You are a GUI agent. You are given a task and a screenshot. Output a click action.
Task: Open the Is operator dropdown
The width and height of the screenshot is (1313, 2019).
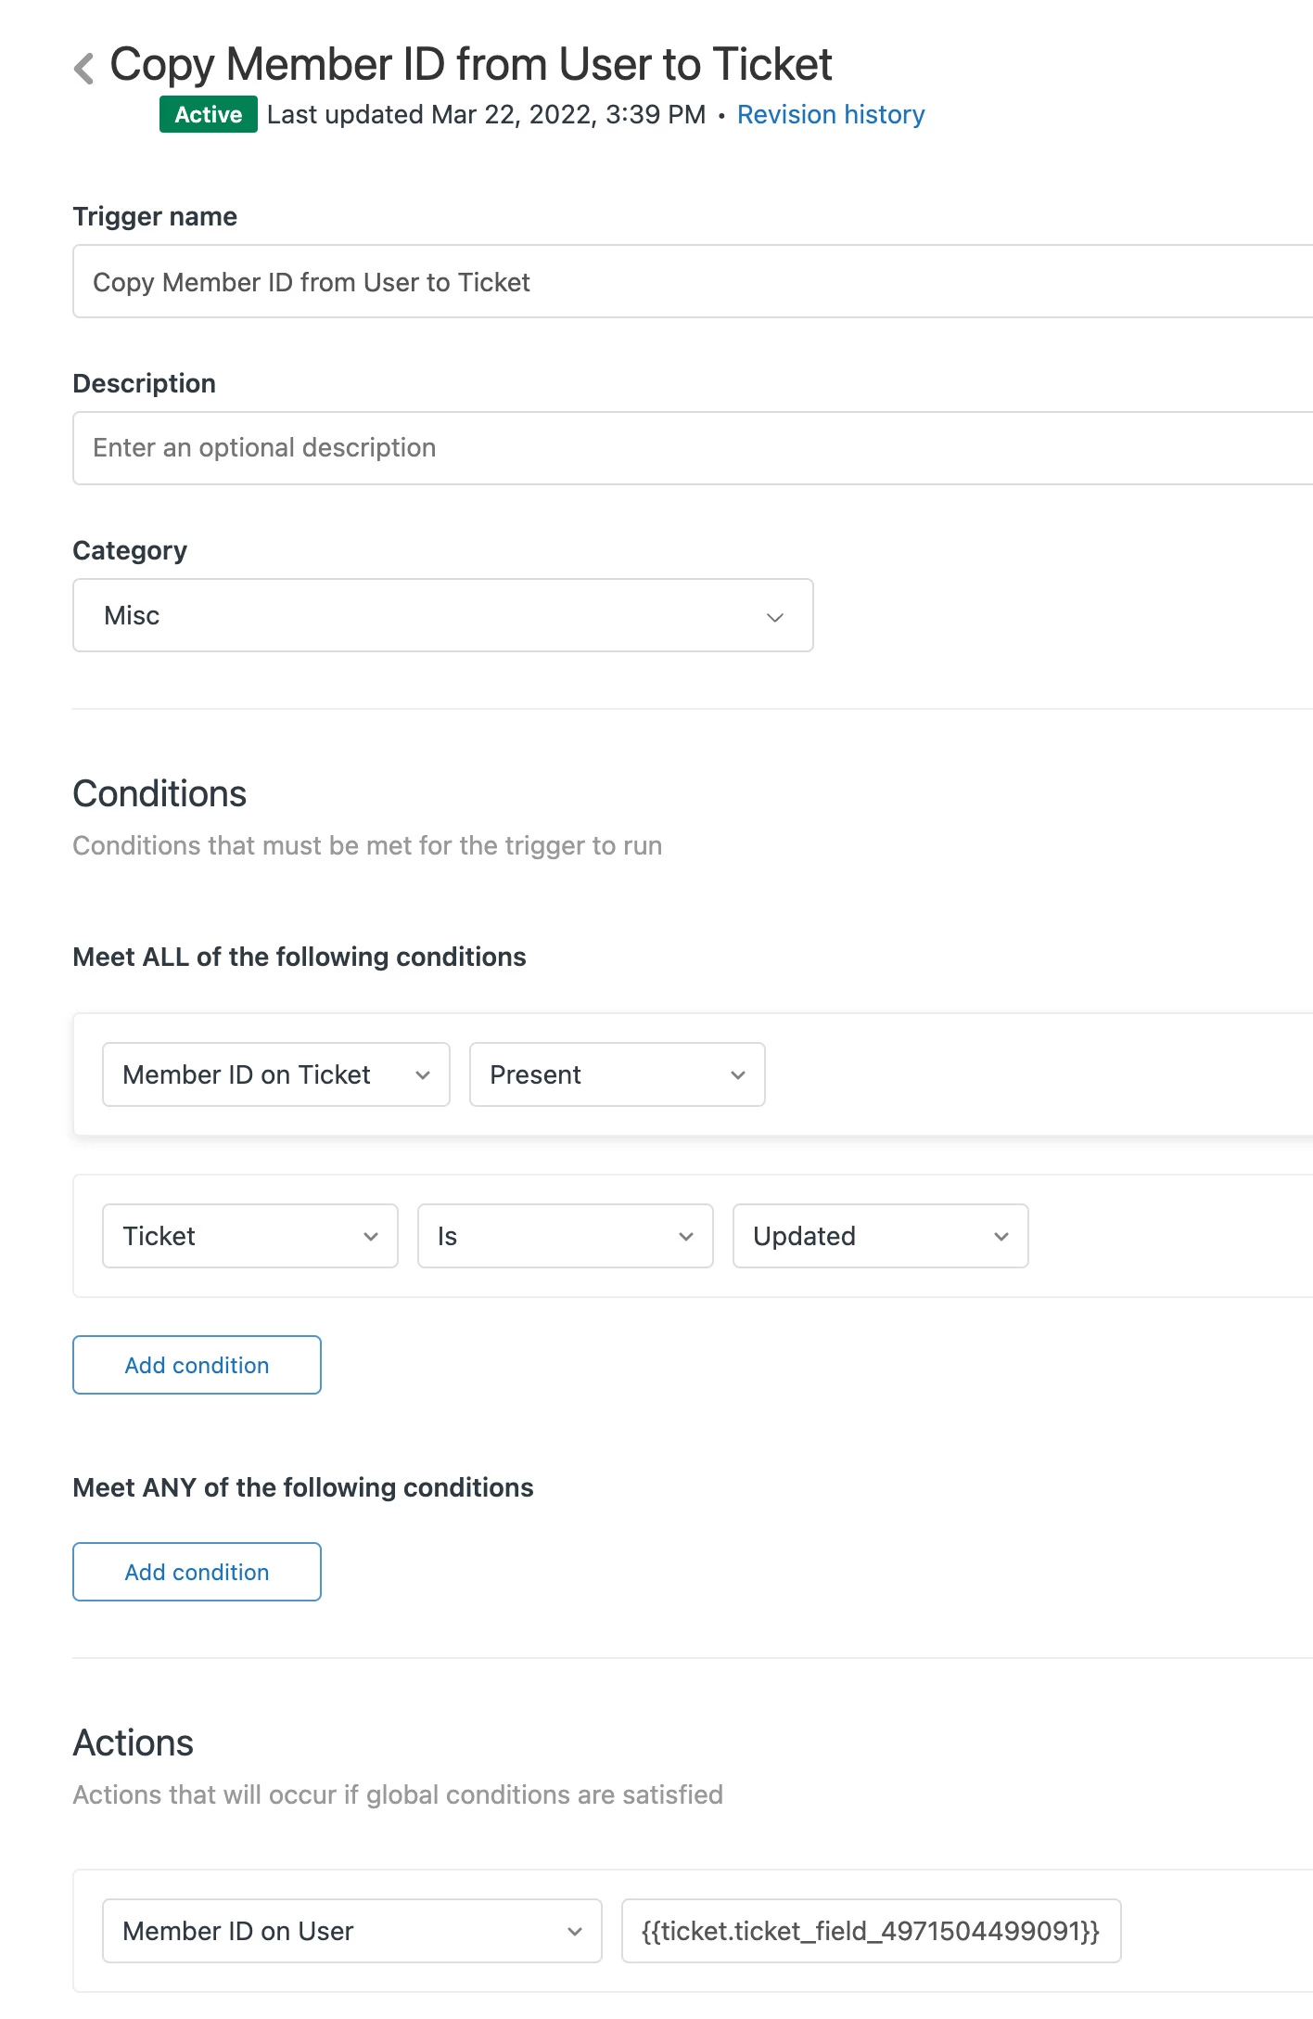click(x=565, y=1236)
